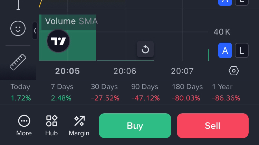Toggle log scale L on the volume pane
This screenshot has width=259, height=145.
pos(242,51)
